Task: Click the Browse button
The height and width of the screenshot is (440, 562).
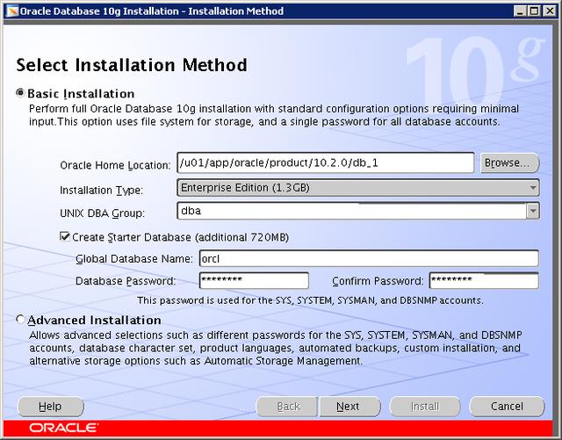Action: click(x=509, y=162)
